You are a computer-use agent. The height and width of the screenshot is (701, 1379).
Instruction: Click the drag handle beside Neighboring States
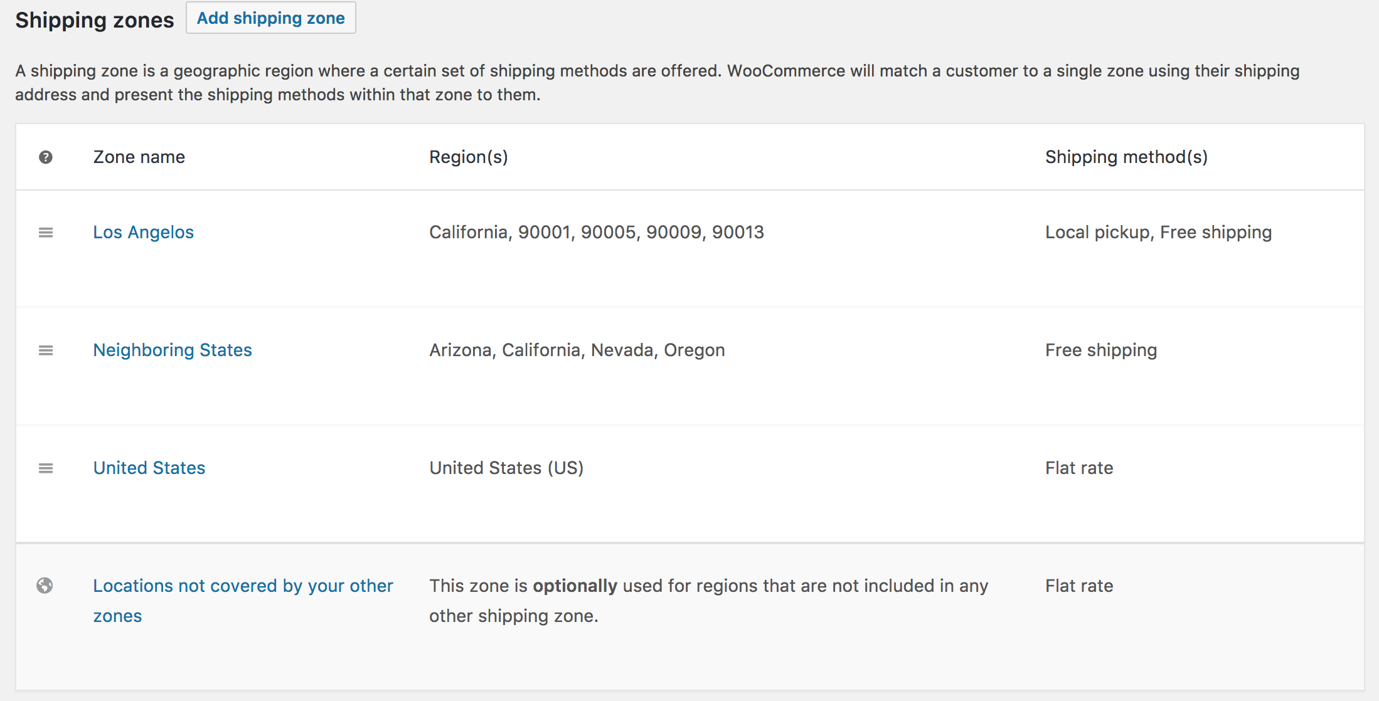(46, 350)
